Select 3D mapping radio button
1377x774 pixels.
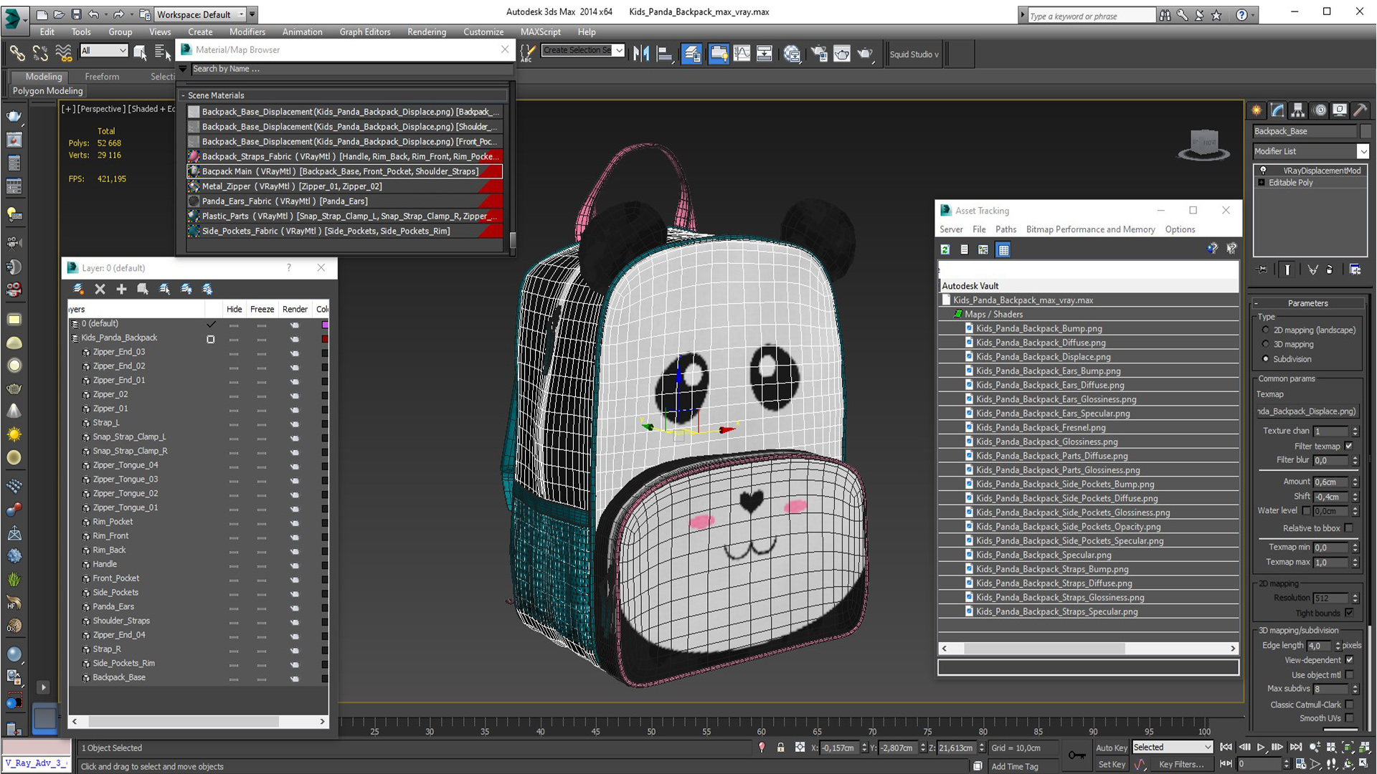coord(1266,345)
